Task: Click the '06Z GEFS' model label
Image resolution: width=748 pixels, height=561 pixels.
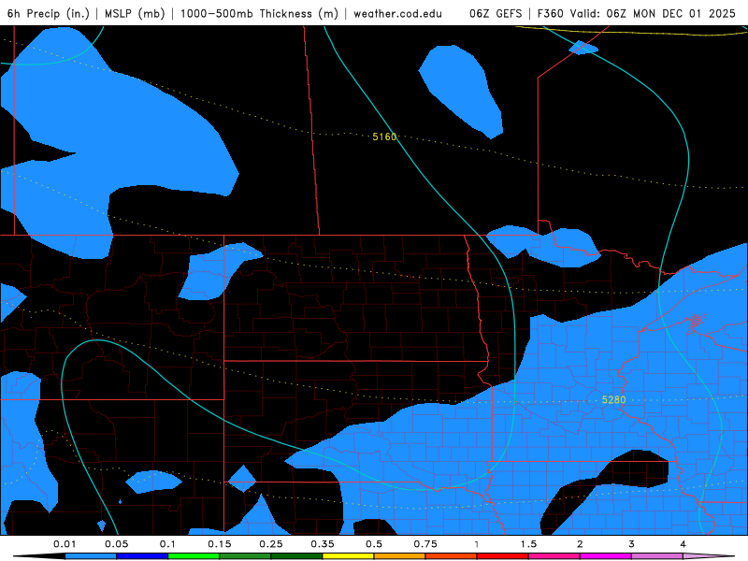Action: pos(496,13)
